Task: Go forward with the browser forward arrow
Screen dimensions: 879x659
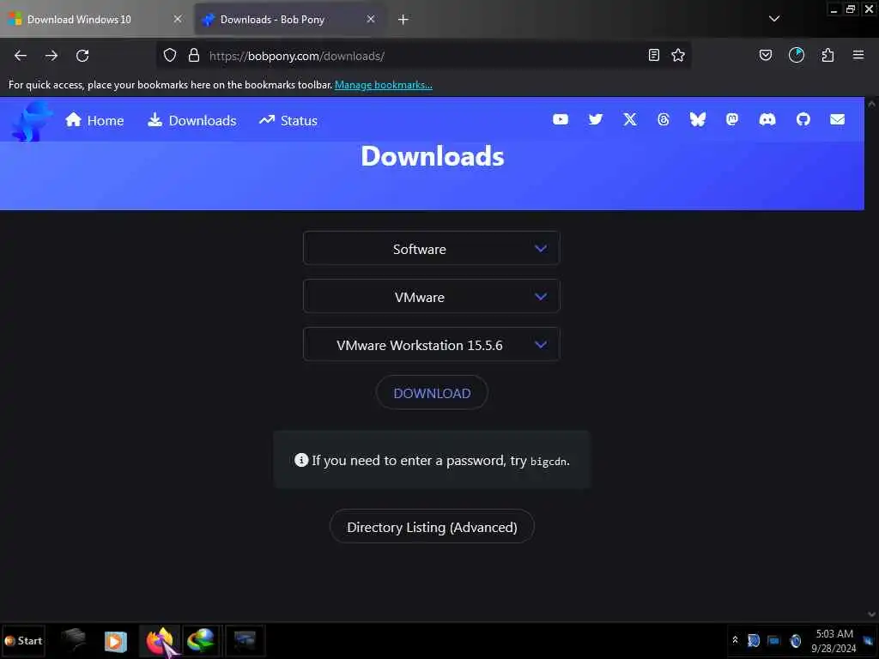Action: point(51,56)
